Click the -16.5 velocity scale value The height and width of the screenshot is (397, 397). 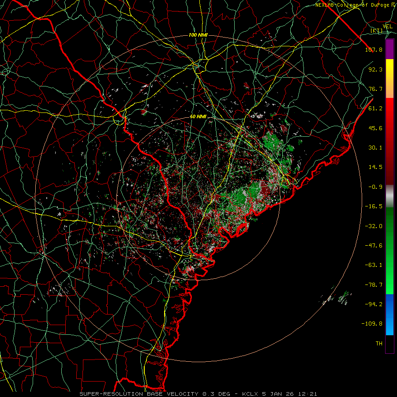tap(374, 206)
